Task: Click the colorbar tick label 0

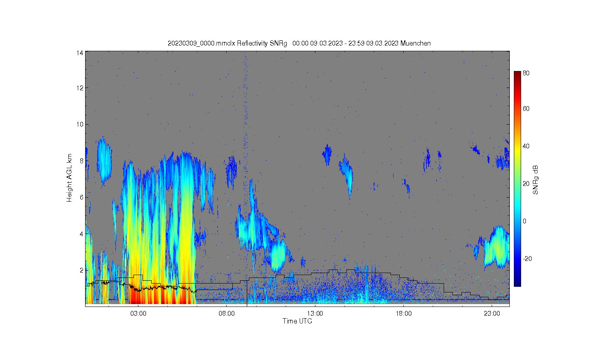Action: click(524, 221)
